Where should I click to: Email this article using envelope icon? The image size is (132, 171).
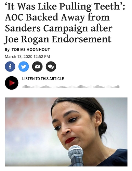point(37,66)
